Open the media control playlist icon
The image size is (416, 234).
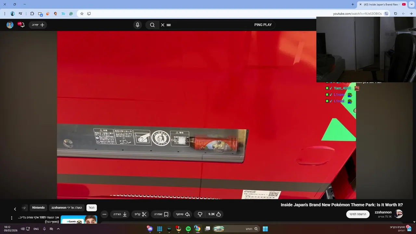pyautogui.click(x=20, y=14)
